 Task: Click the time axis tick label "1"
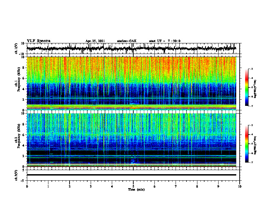48,186
